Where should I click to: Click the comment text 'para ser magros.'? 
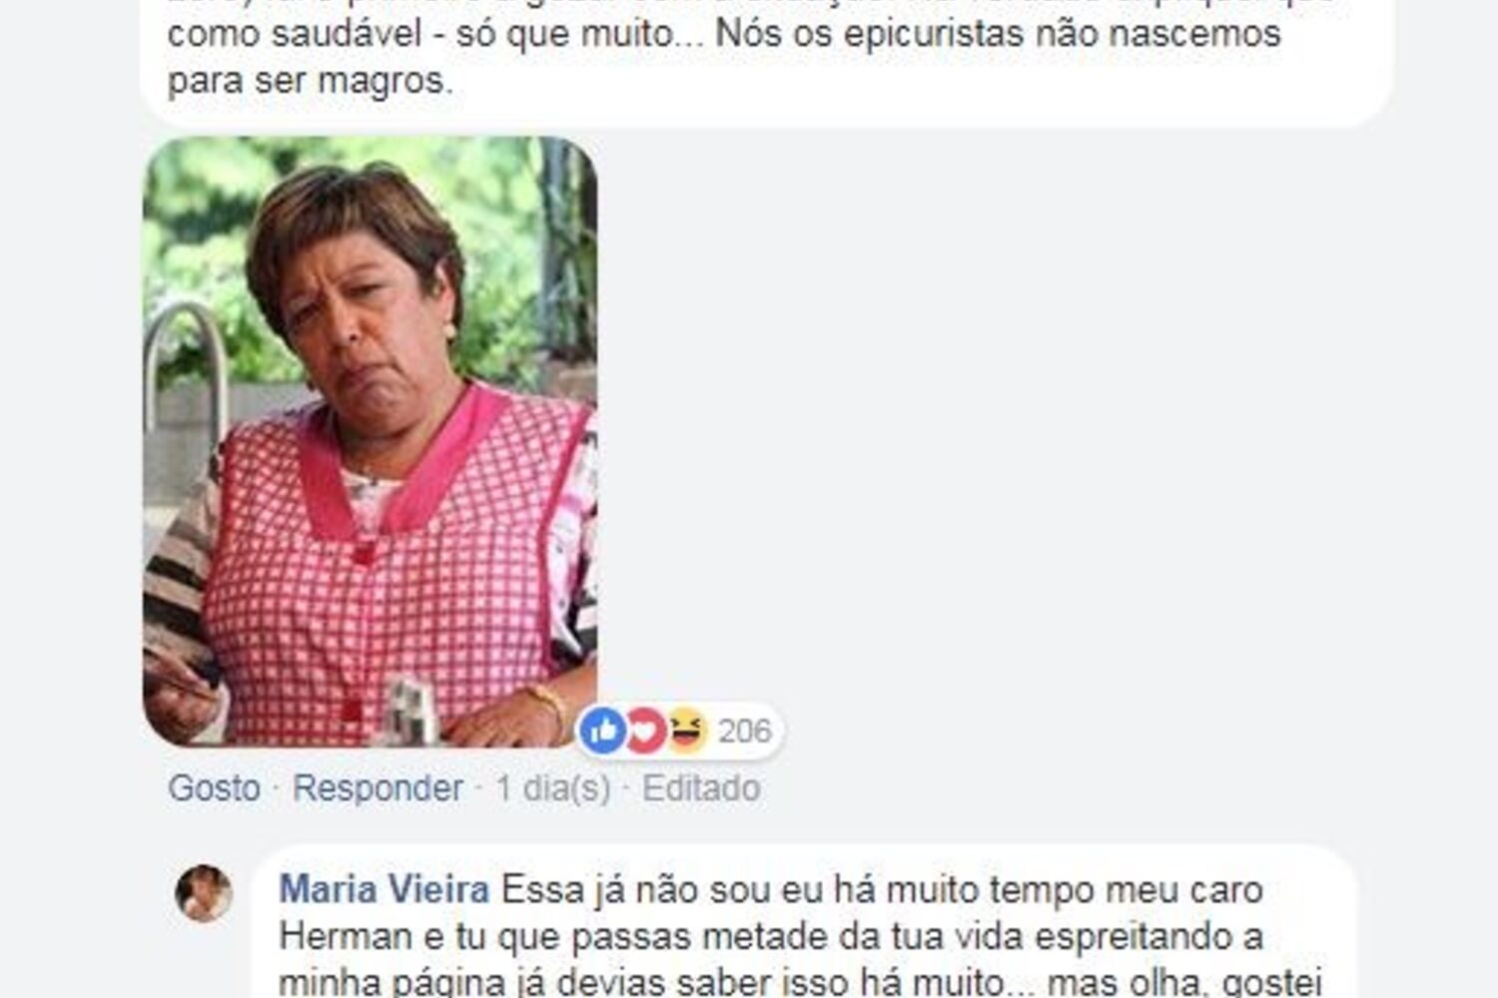(311, 81)
